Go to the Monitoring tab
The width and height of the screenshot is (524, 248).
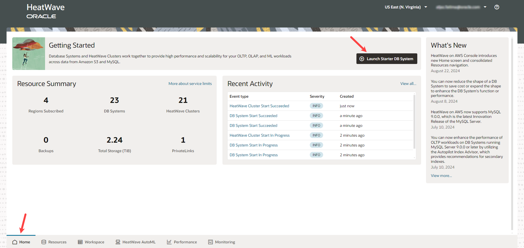[x=221, y=242]
